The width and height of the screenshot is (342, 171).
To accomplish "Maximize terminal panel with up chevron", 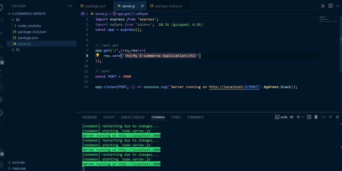I will 330,117.
